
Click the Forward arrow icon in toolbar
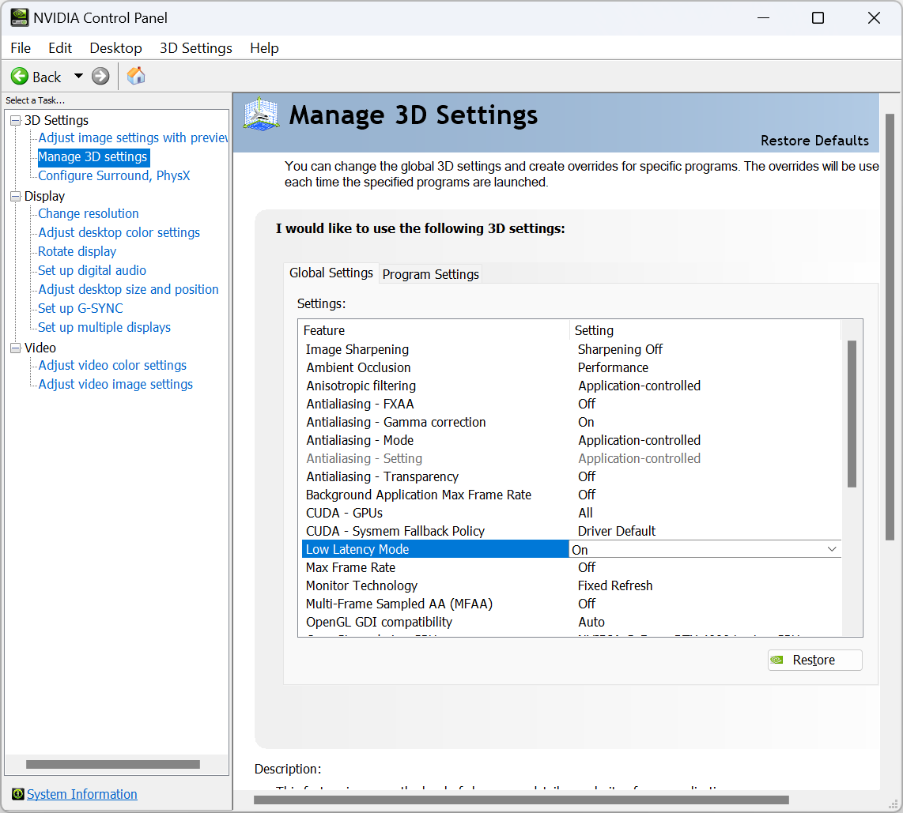coord(100,77)
